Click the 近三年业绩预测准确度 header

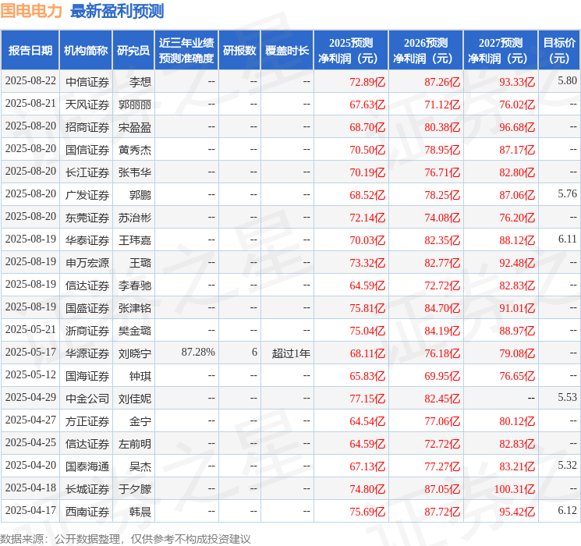pyautogui.click(x=186, y=51)
